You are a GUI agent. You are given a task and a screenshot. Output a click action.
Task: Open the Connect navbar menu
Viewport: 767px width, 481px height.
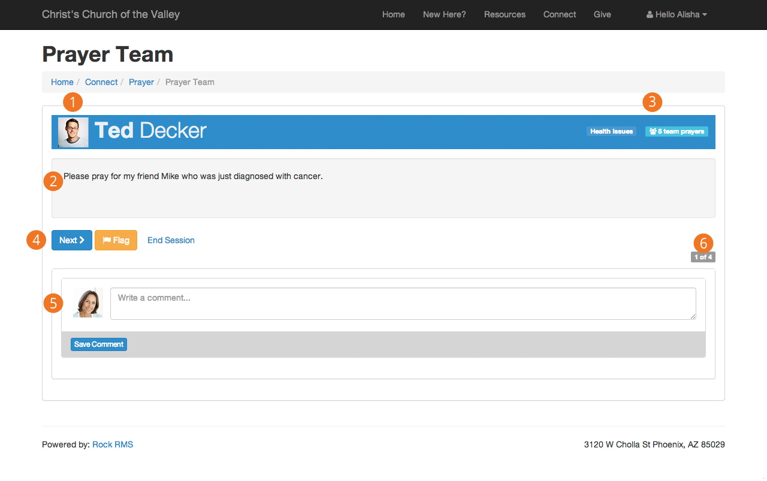pos(560,14)
